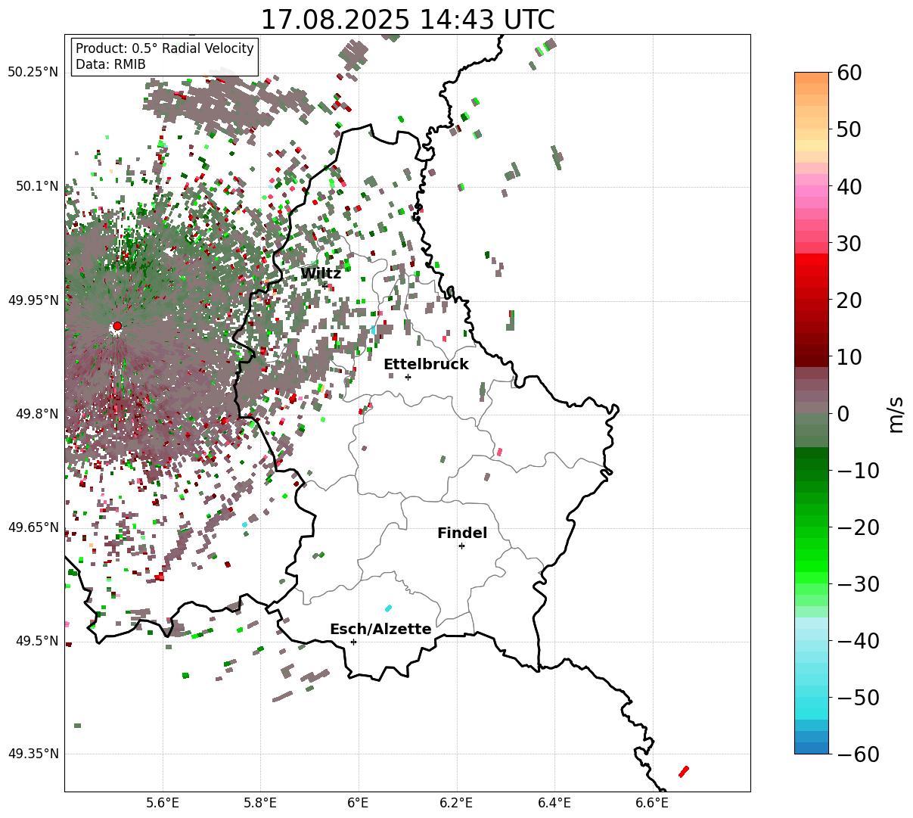Click the Esch/Alzette station cross marker
Image resolution: width=913 pixels, height=818 pixels.
coord(353,642)
